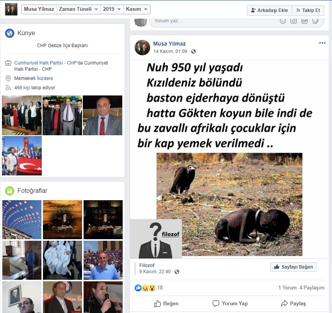Viewport: 332px width, 313px height.
Task: Expand the 2019 year dropdown
Action: pos(112,10)
